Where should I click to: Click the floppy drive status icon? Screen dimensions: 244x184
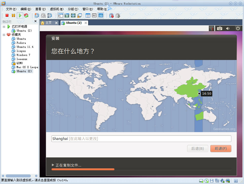[x=212, y=181]
